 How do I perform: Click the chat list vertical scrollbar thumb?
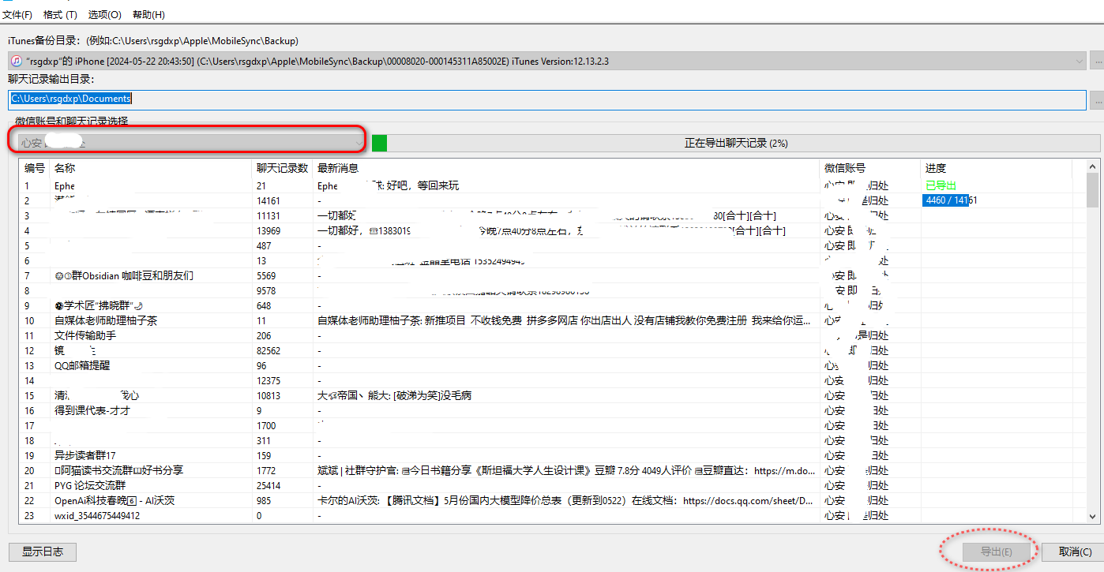tap(1093, 189)
